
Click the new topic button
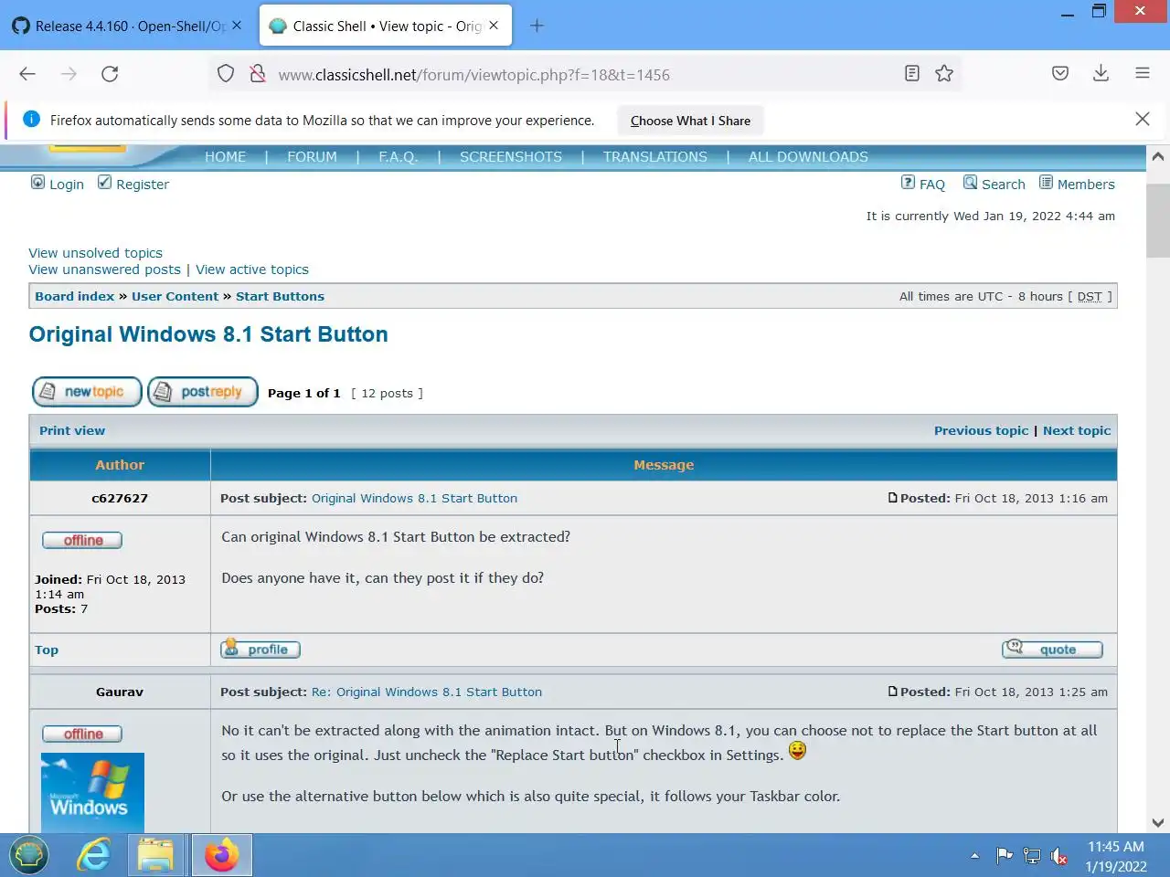[87, 392]
